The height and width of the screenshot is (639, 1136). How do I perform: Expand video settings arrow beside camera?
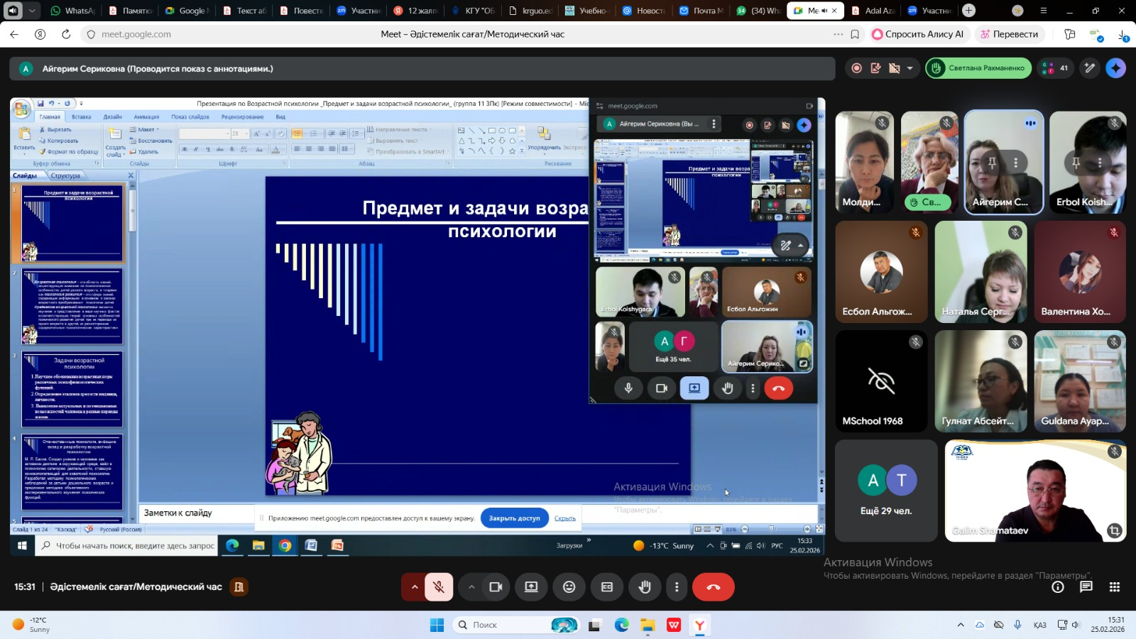click(x=471, y=587)
